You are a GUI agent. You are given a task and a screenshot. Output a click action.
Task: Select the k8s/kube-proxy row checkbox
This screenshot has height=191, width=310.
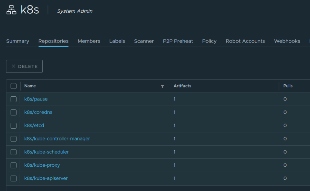[x=13, y=165]
